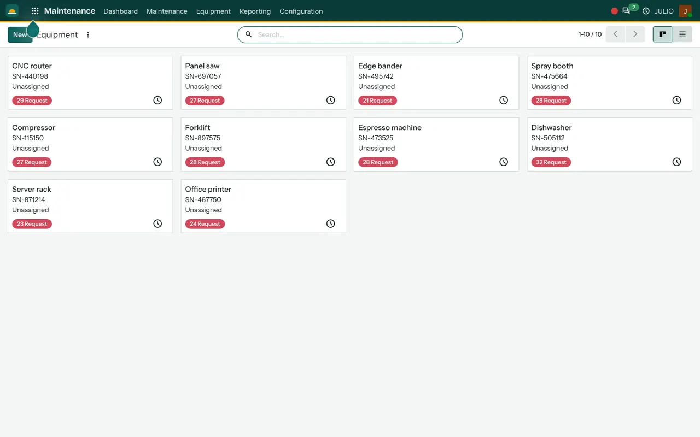This screenshot has width=700, height=437.
Task: Go to next page arrow
Action: [635, 34]
